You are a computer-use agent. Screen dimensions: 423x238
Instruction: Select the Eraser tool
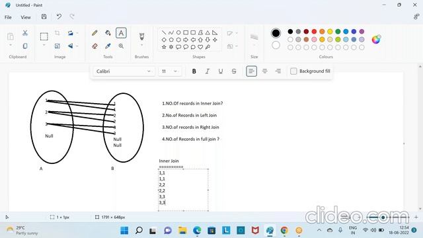95,46
